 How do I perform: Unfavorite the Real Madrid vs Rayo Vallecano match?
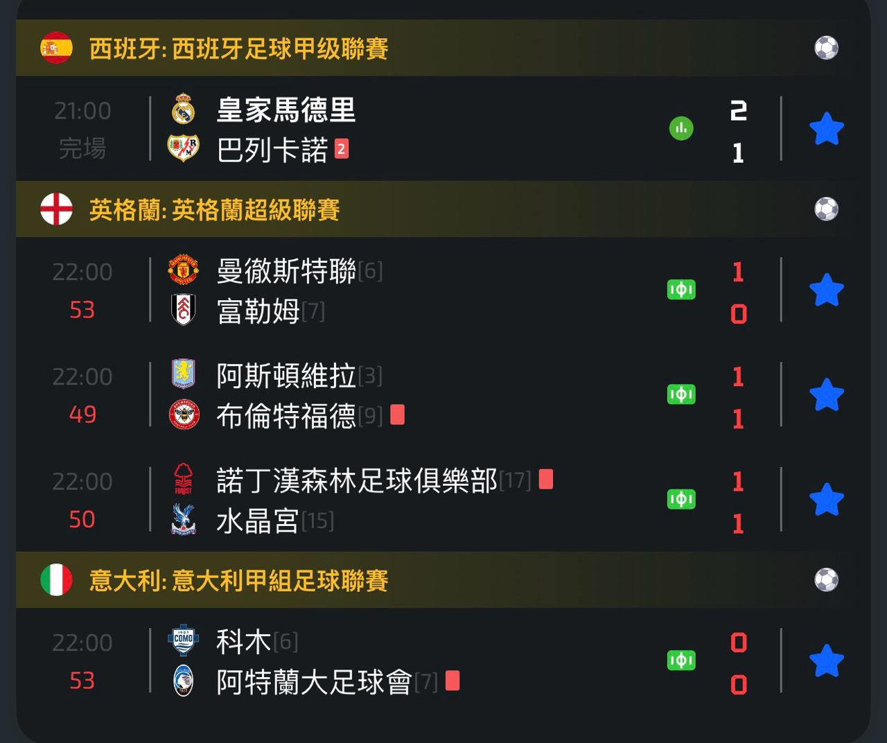tap(826, 130)
